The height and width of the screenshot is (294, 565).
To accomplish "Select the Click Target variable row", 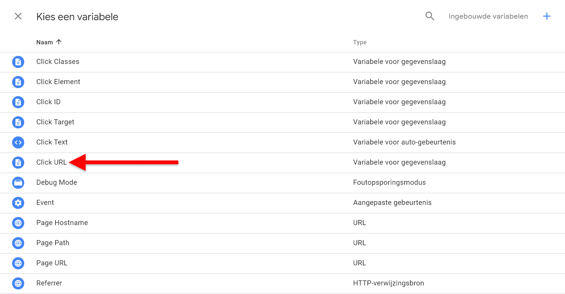I will point(55,122).
